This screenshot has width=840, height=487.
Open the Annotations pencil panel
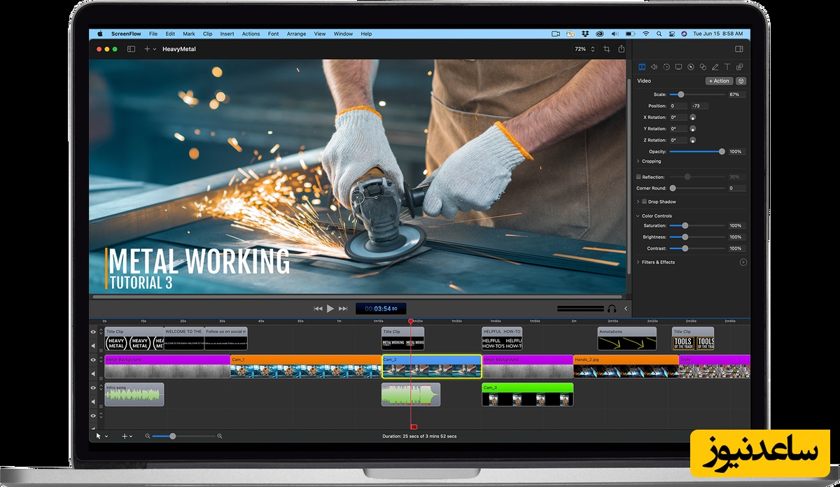[x=715, y=66]
